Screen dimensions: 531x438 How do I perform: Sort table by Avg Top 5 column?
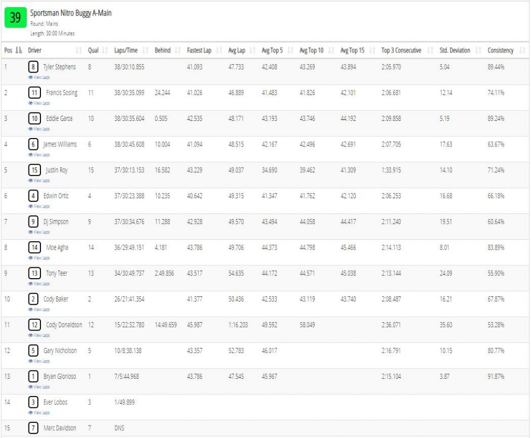[x=277, y=50]
